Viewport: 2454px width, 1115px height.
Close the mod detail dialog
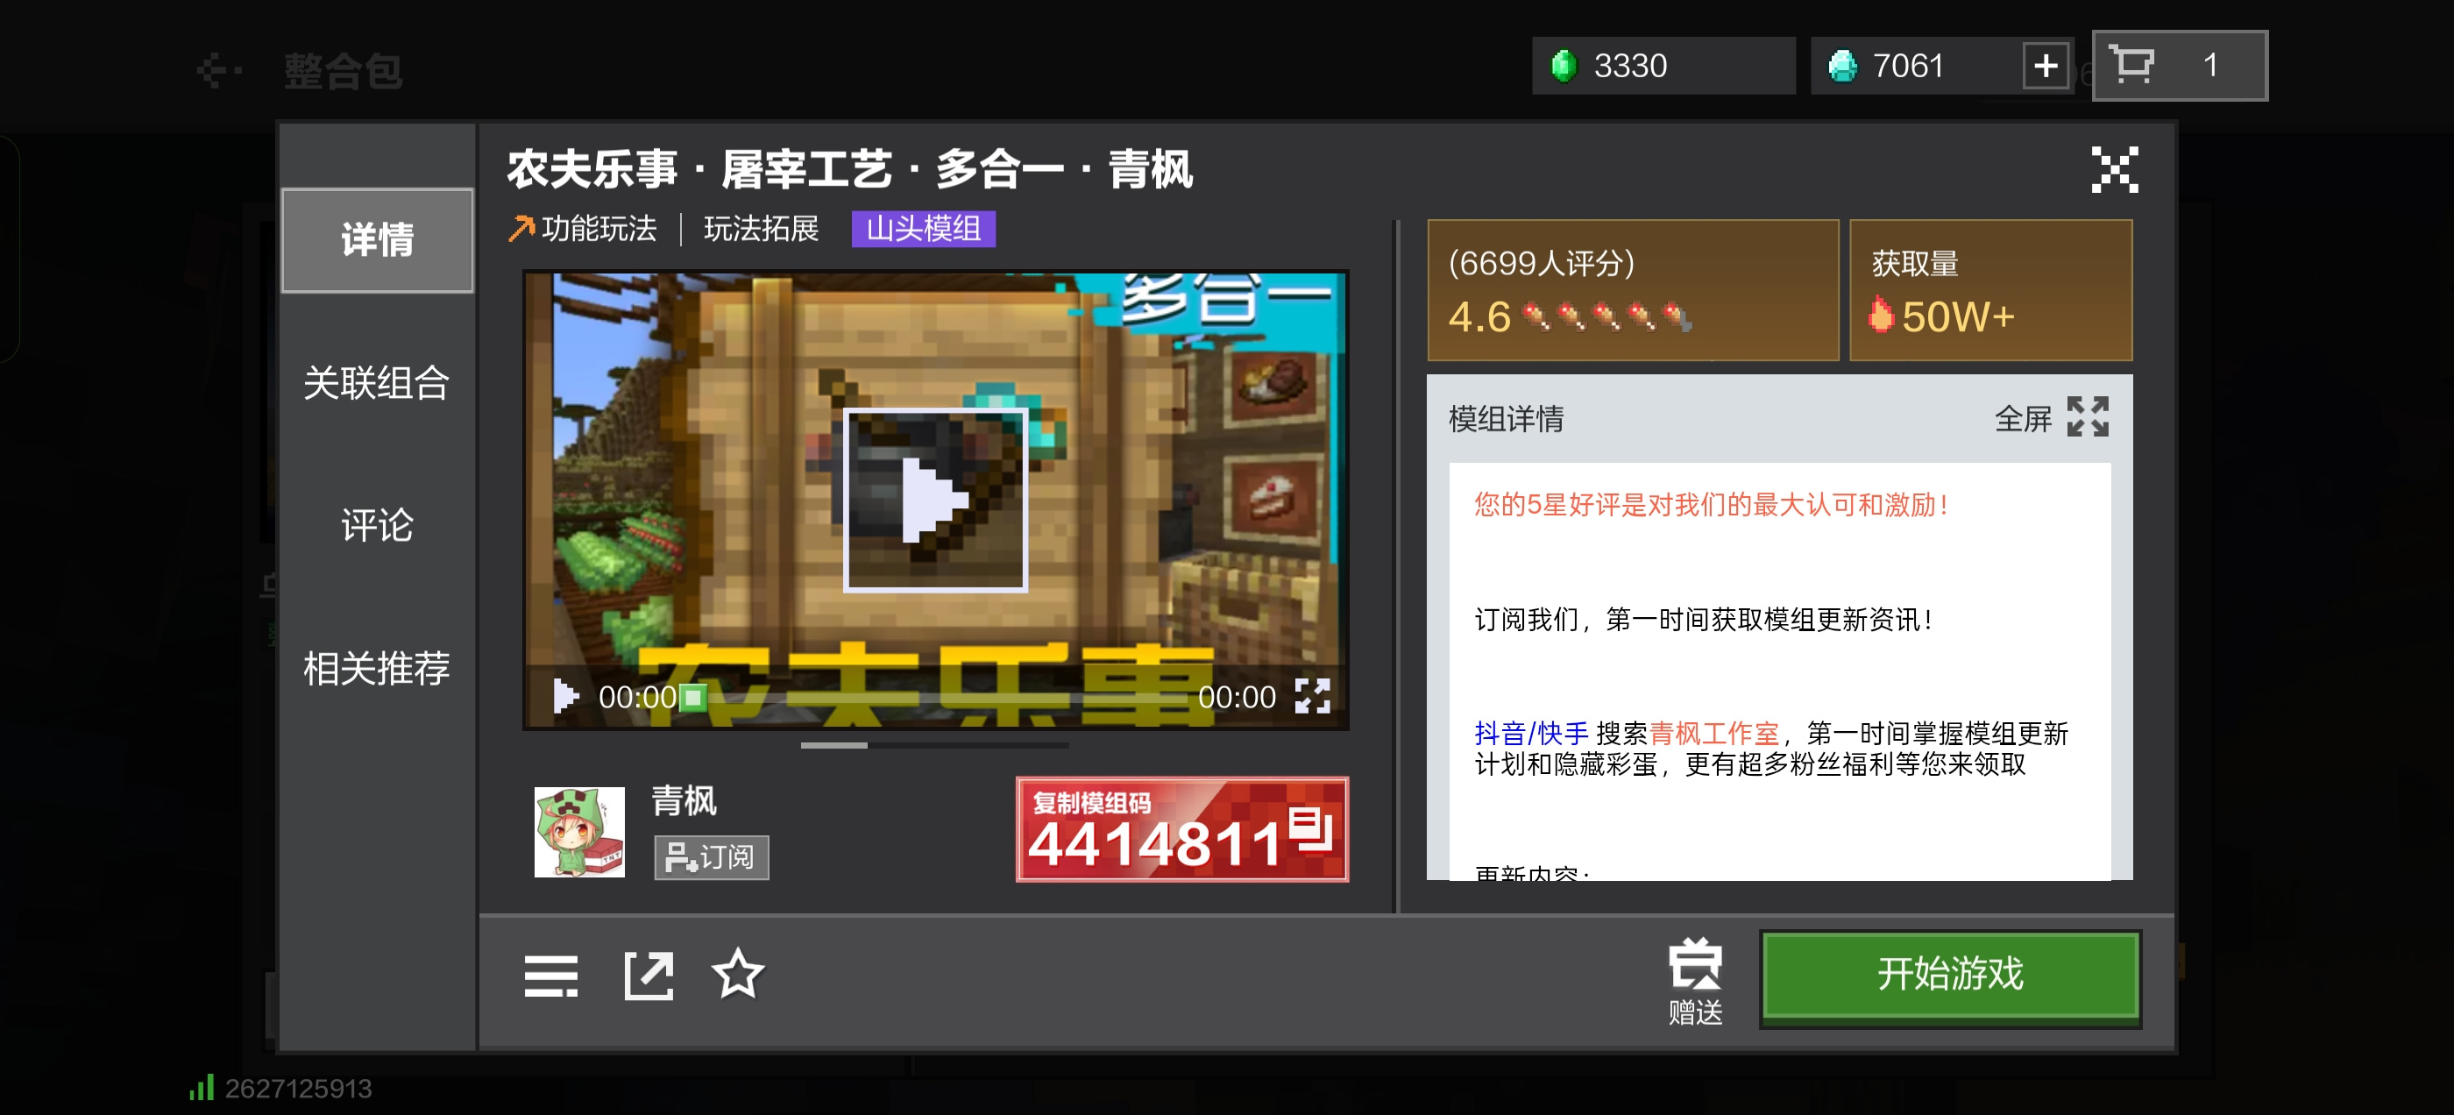(2114, 171)
